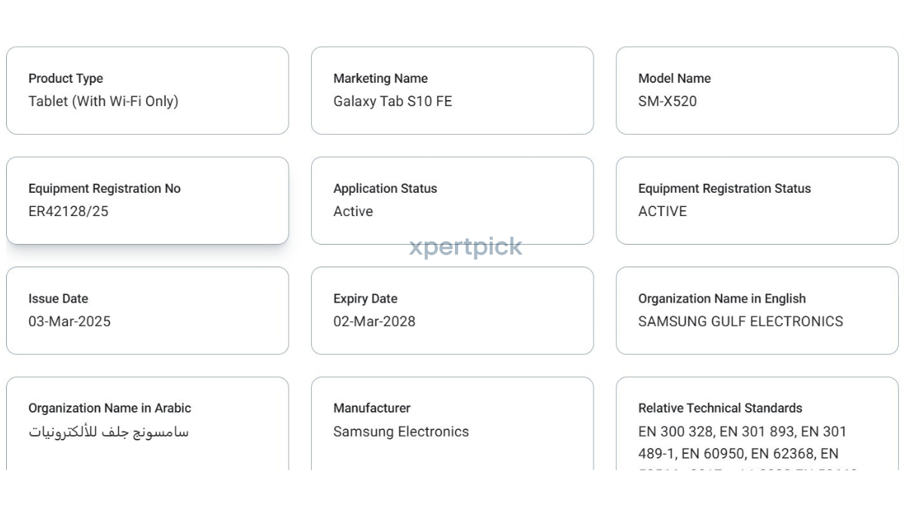Click the Manufacturer label
904x512 pixels.
click(371, 408)
